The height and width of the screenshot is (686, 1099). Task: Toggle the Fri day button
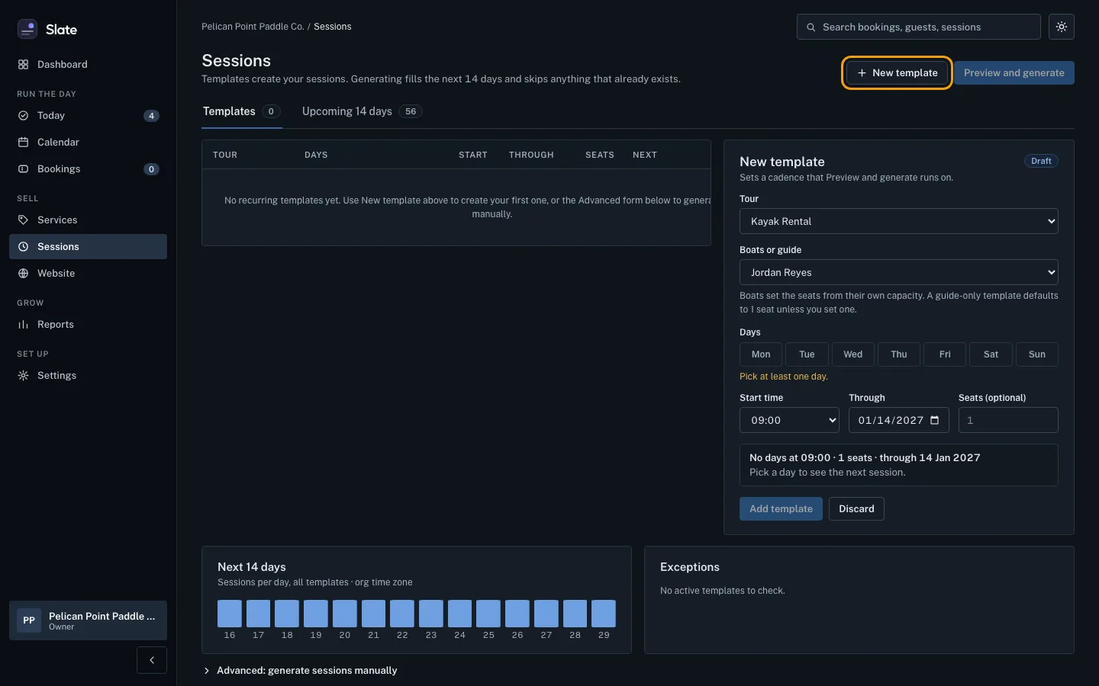pos(945,354)
